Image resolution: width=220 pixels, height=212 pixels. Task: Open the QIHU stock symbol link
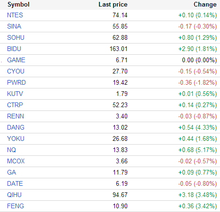[14, 195]
